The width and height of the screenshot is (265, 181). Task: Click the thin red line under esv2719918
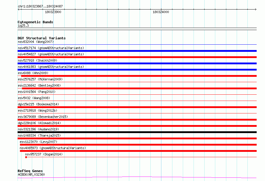coord(137,113)
